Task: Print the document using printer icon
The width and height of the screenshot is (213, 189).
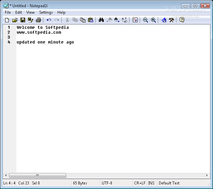Action: [x=38, y=20]
